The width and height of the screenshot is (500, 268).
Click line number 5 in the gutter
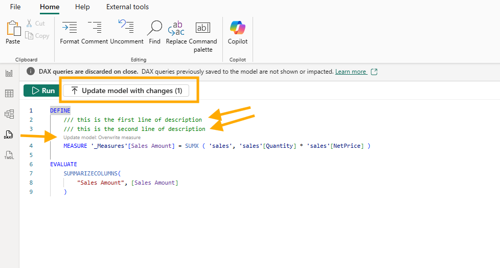[x=31, y=155]
